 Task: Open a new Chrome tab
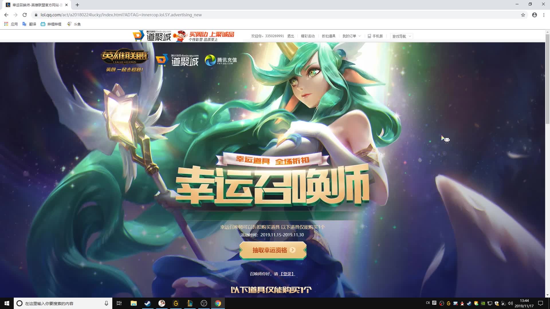coord(77,5)
